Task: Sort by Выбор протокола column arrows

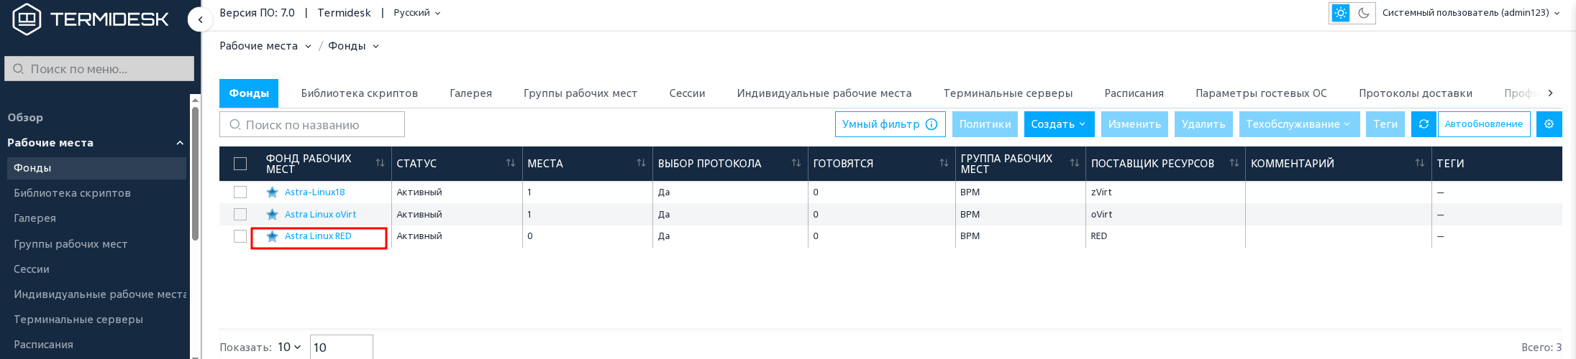Action: point(796,163)
